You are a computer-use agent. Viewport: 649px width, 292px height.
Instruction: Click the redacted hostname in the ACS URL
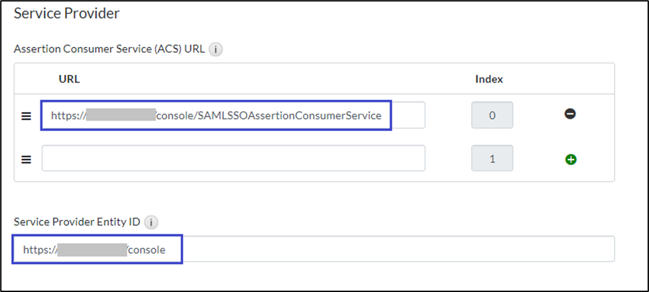(x=121, y=115)
